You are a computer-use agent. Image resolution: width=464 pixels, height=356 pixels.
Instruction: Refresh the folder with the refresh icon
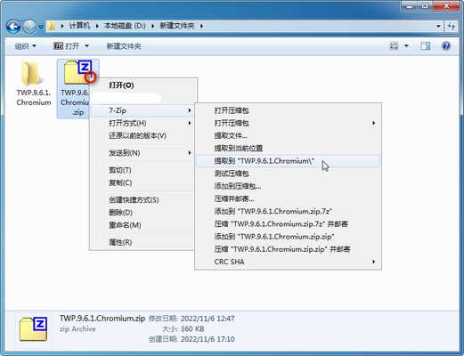(x=452, y=26)
